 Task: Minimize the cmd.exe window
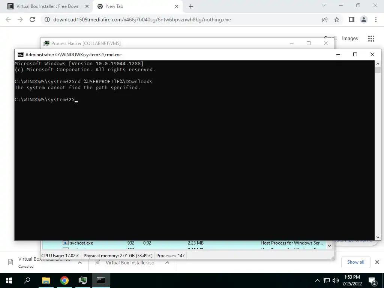coord(338,55)
